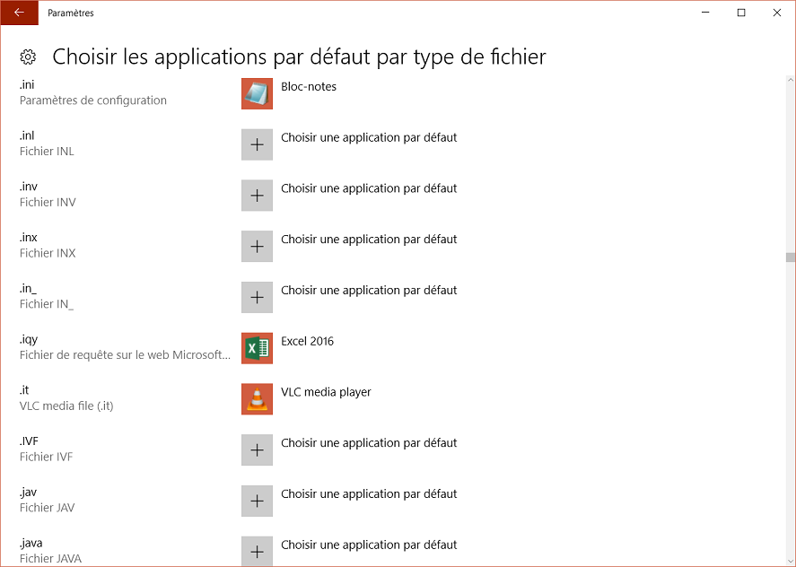Click the scrollbar up arrow
The image size is (796, 567).
coord(791,80)
